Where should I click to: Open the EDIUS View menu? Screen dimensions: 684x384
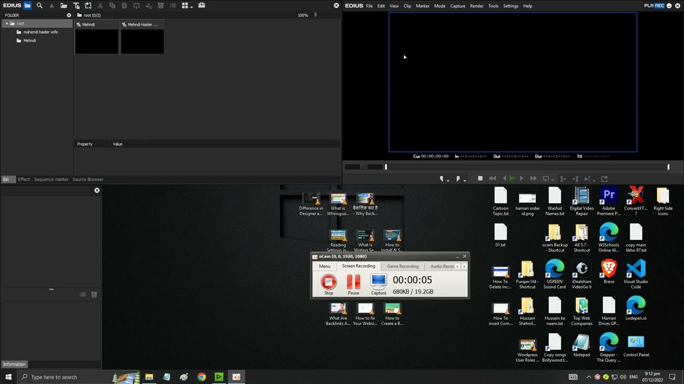tap(394, 6)
